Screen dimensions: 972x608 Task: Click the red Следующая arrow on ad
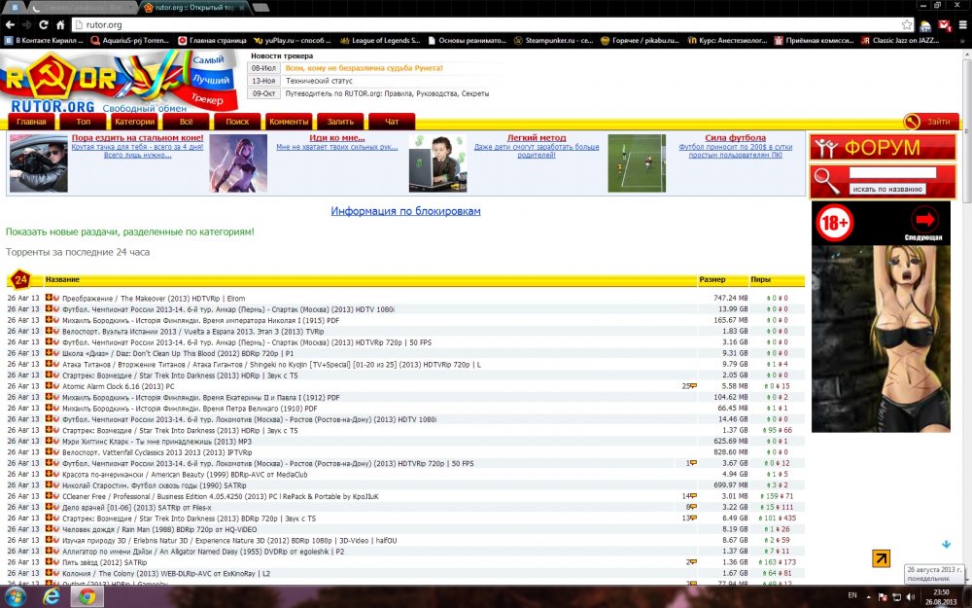[x=923, y=220]
